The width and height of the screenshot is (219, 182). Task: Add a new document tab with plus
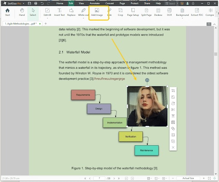tap(46, 23)
